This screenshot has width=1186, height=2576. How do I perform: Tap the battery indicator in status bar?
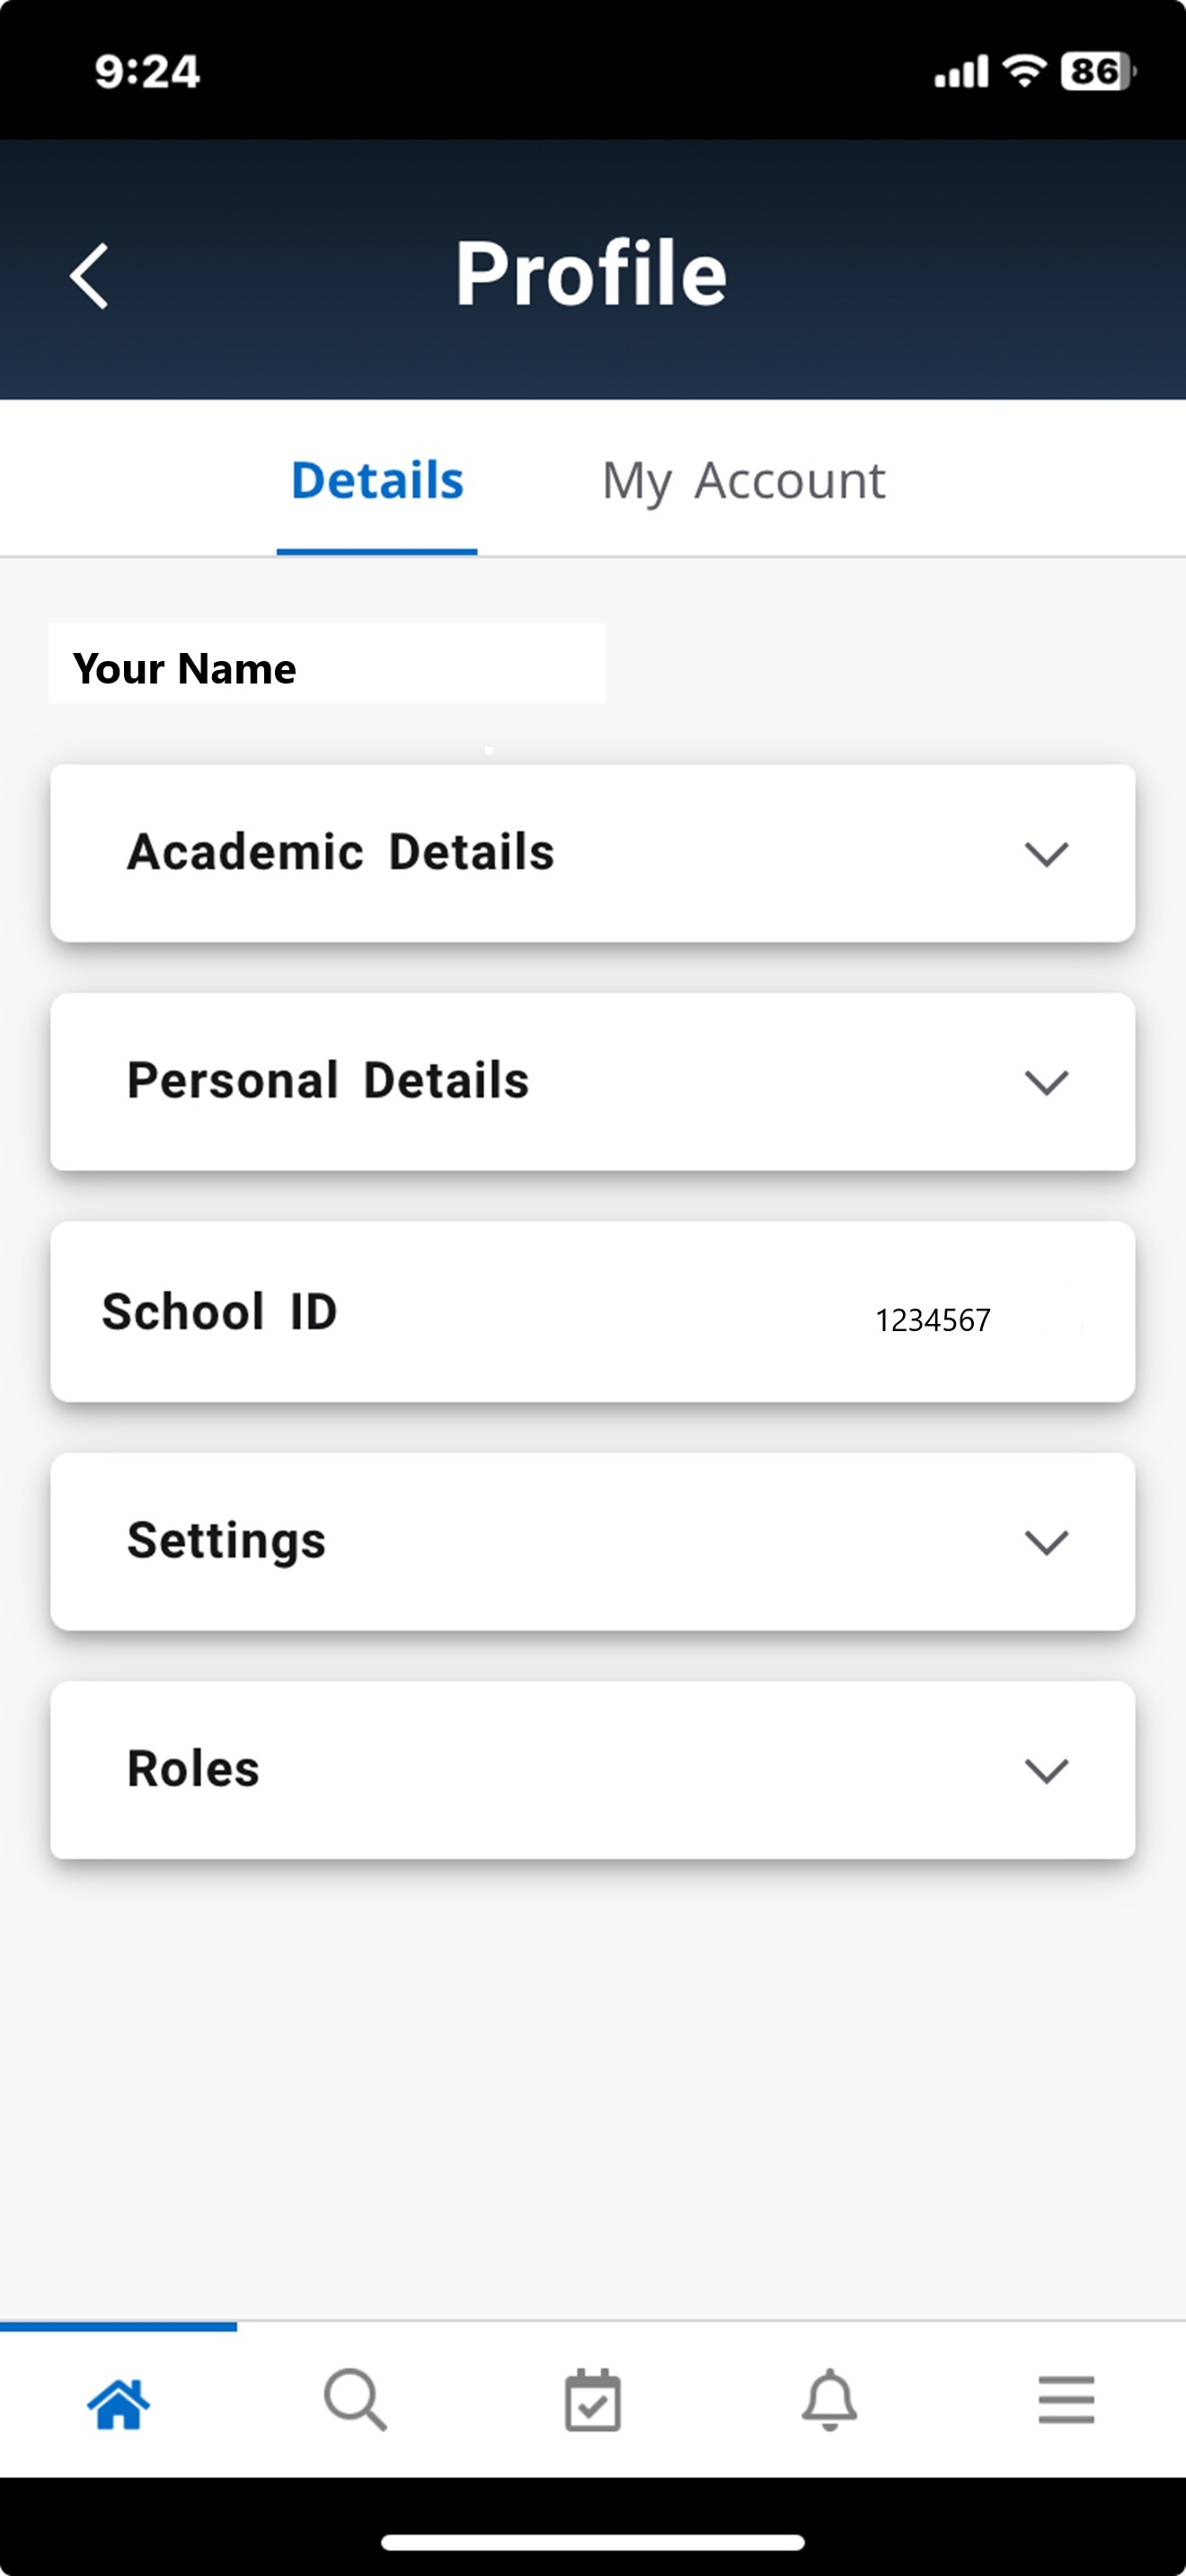click(1098, 72)
